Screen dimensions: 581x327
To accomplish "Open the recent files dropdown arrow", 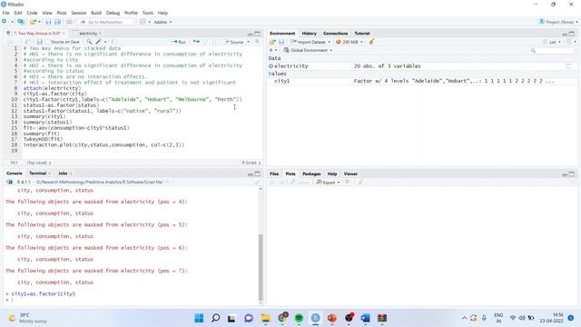I will tap(39, 22).
